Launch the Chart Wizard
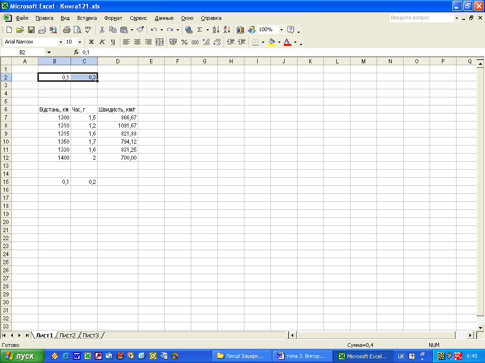 240,30
